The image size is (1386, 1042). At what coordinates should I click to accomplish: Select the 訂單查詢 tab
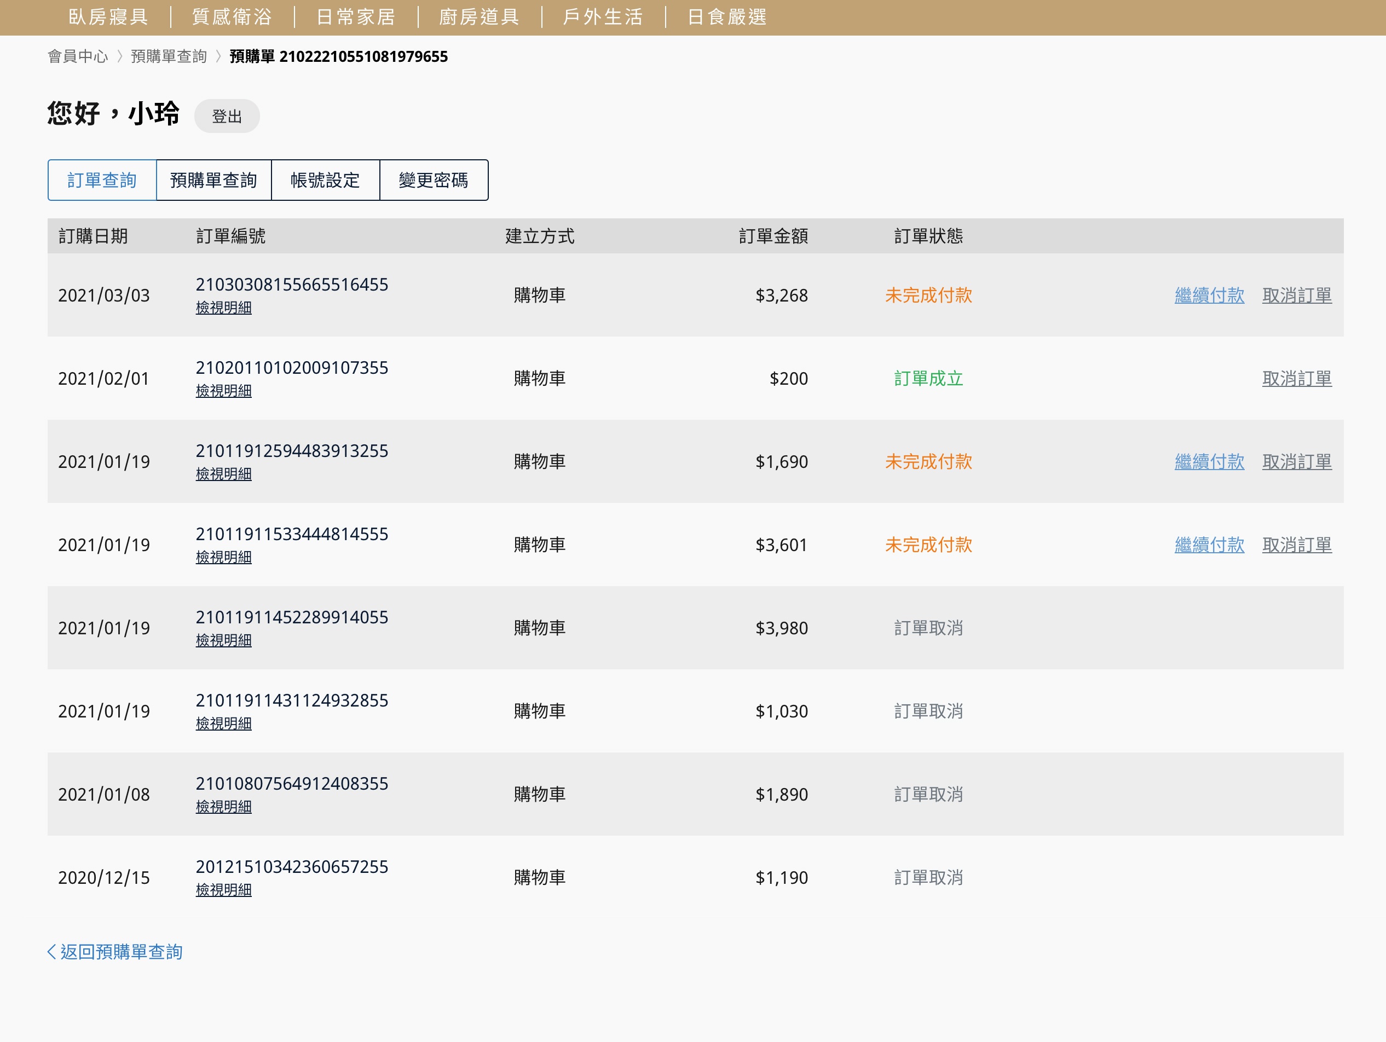coord(101,181)
